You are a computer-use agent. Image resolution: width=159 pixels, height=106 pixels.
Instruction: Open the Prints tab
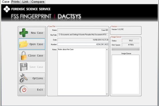15,2
